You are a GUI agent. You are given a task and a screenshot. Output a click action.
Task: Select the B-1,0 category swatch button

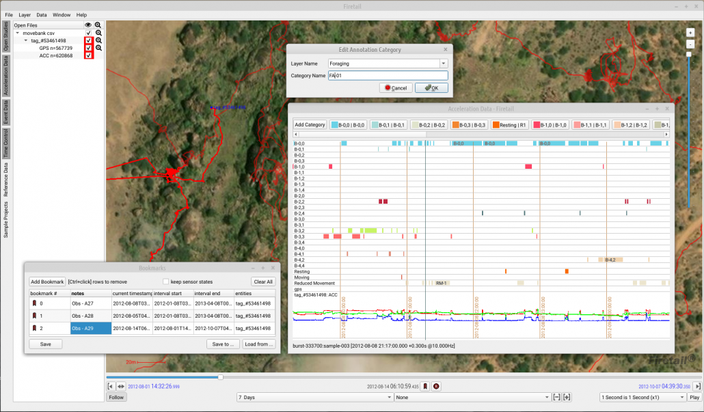click(x=550, y=125)
